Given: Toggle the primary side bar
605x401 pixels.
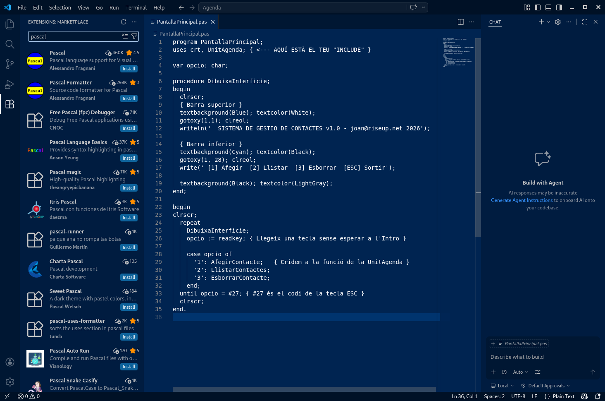Looking at the screenshot, I should coord(538,7).
